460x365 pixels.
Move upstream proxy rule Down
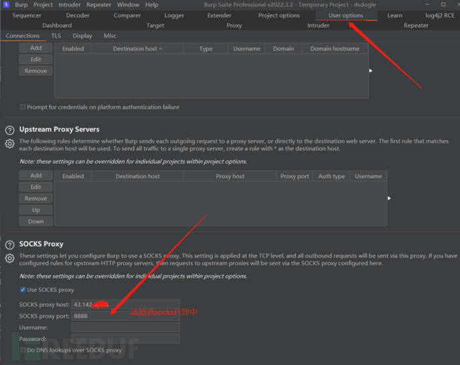click(x=36, y=221)
